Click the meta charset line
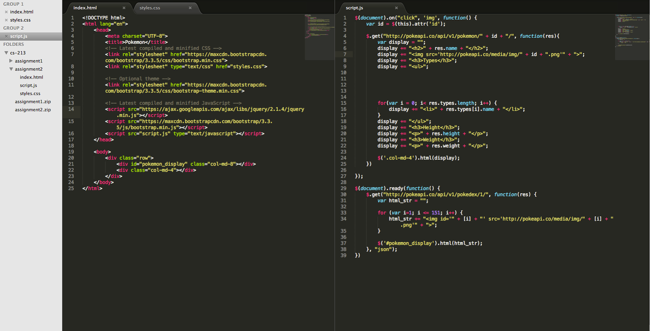 click(x=136, y=36)
